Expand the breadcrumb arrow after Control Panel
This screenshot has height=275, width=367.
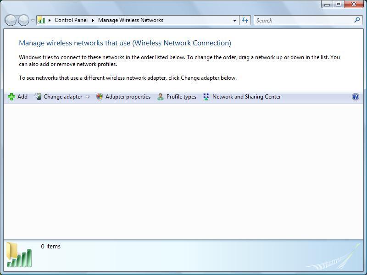(x=93, y=20)
